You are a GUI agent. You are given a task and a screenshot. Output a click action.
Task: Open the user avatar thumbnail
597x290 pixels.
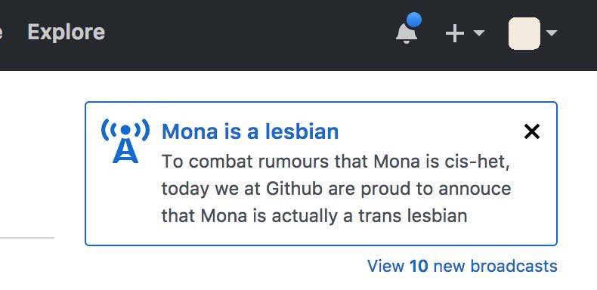click(x=524, y=33)
